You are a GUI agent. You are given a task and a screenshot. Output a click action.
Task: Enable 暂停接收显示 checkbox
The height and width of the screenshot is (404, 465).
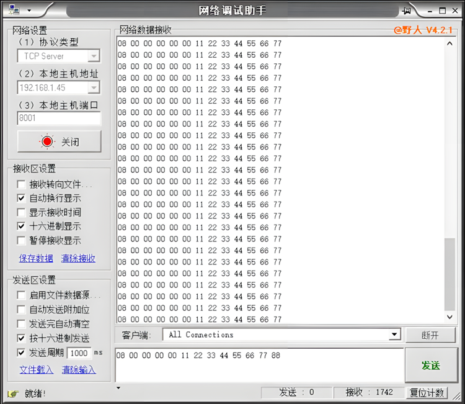(x=22, y=240)
